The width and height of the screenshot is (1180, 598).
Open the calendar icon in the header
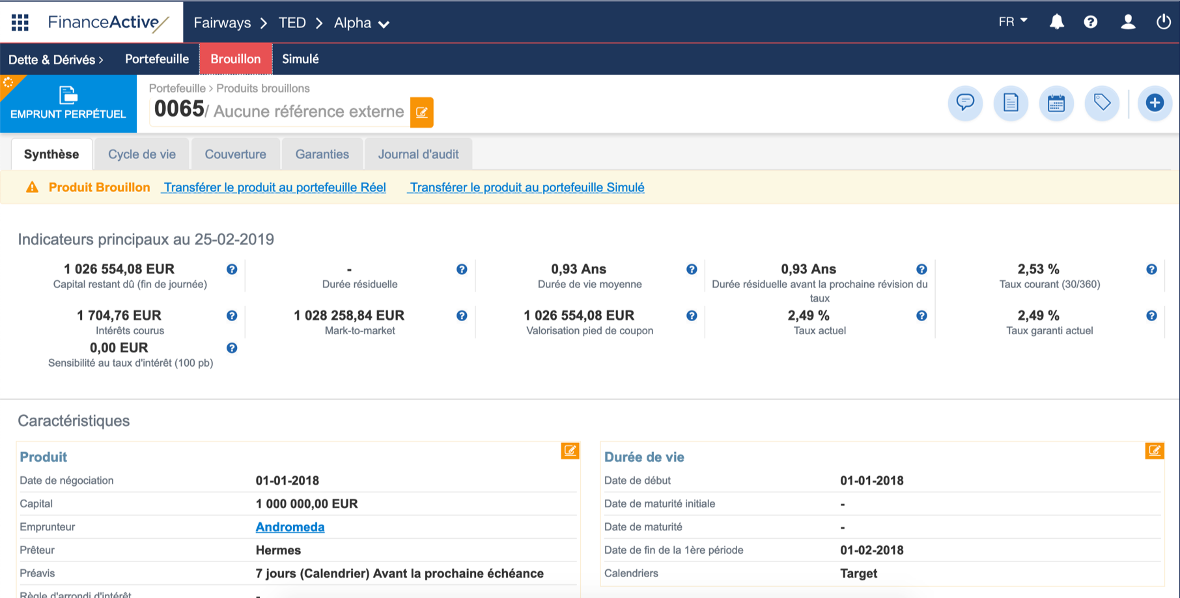[1056, 103]
